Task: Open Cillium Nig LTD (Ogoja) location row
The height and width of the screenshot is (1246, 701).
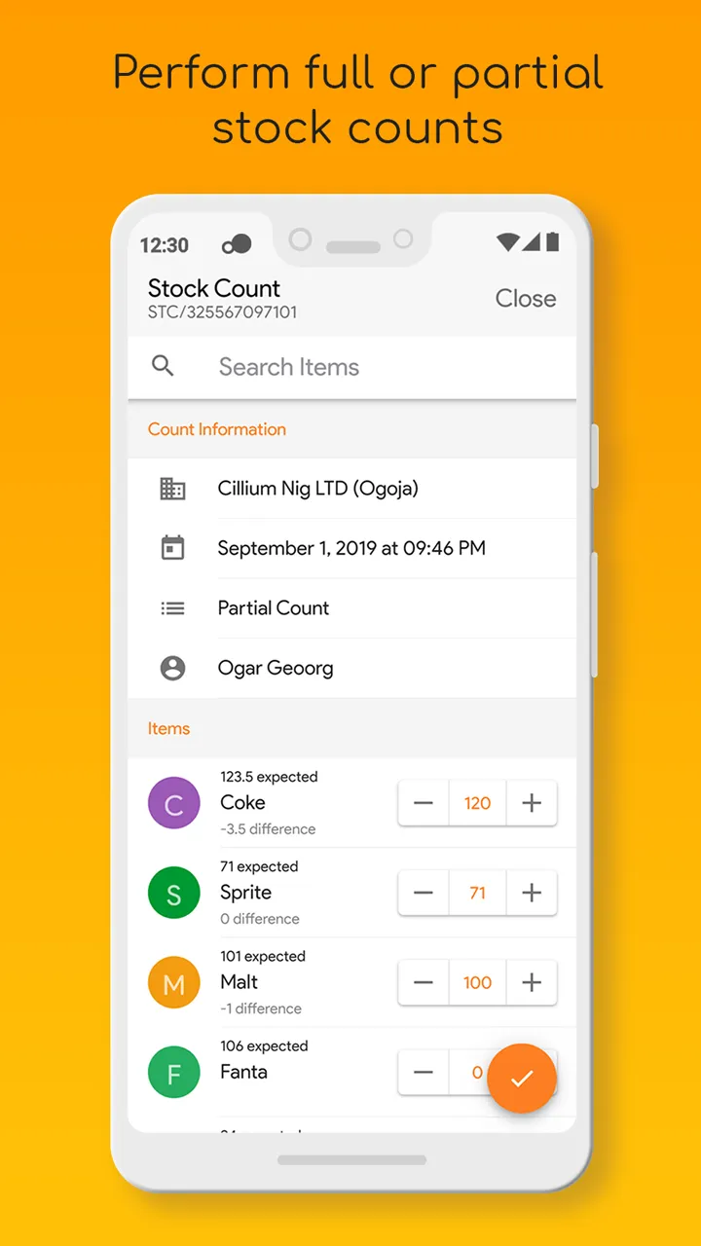Action: tap(352, 489)
